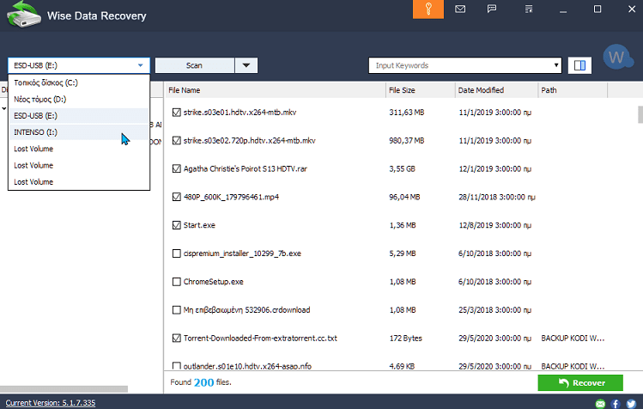
Task: Click the 28/11/2018 3:00:00 πμ date cell
Action: click(497, 197)
